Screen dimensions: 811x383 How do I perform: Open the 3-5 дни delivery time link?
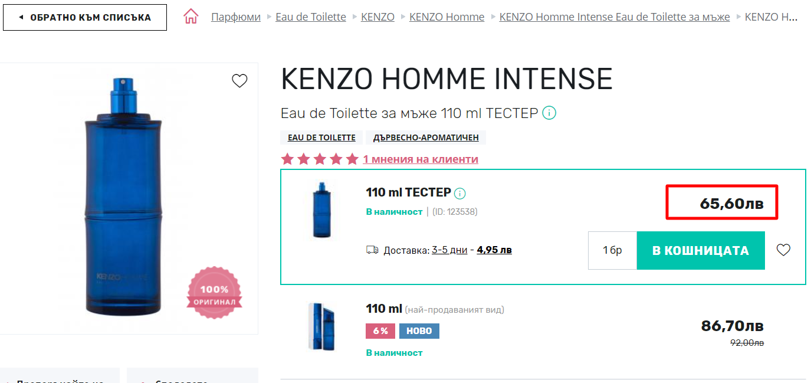click(449, 250)
